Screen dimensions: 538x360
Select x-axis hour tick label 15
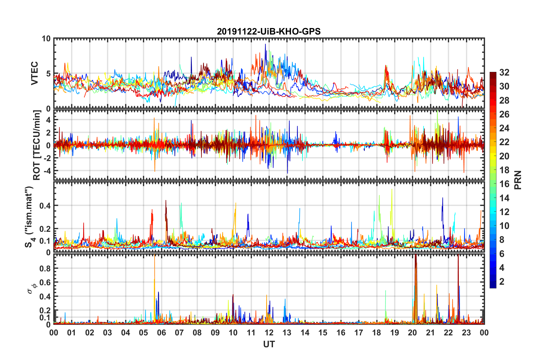(x=323, y=333)
